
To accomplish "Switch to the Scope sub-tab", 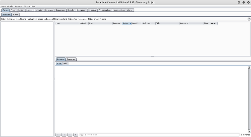I will pyautogui.click(x=15, y=14).
